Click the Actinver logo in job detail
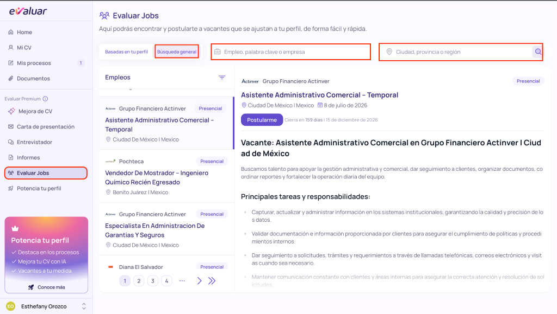This screenshot has height=314, width=557. [x=250, y=81]
